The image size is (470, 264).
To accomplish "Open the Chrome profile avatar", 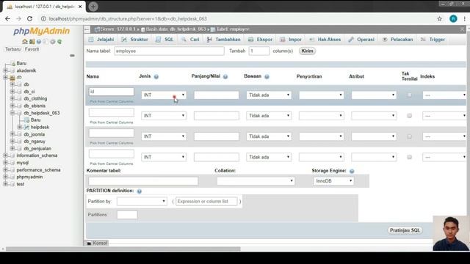I will 453,18.
